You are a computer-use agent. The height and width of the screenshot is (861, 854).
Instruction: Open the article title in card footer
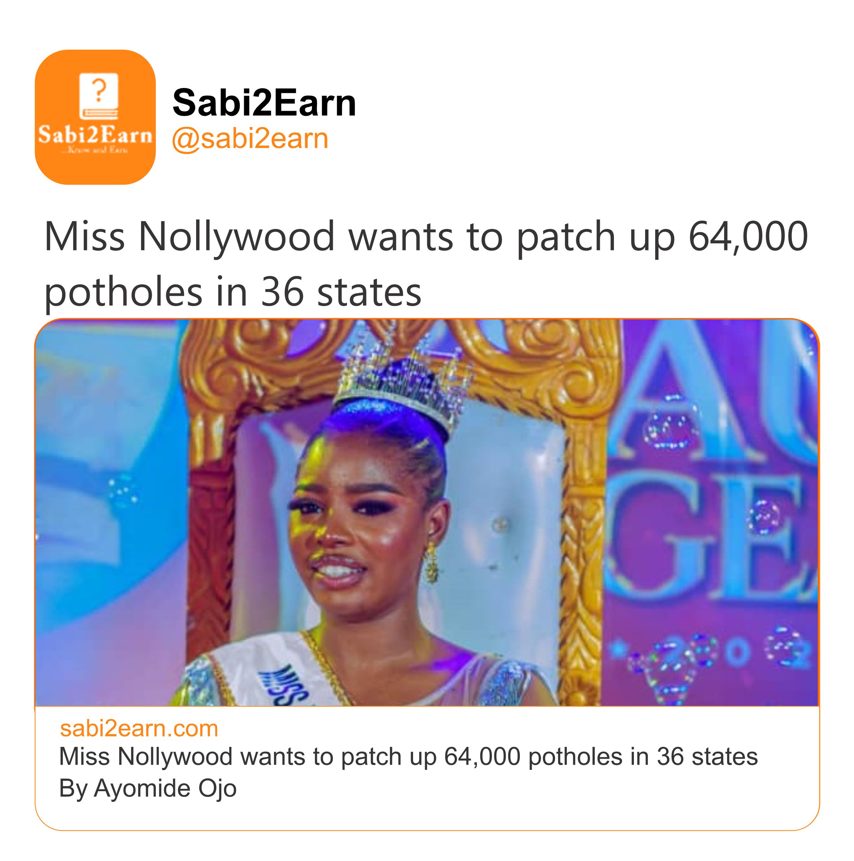pyautogui.click(x=408, y=757)
